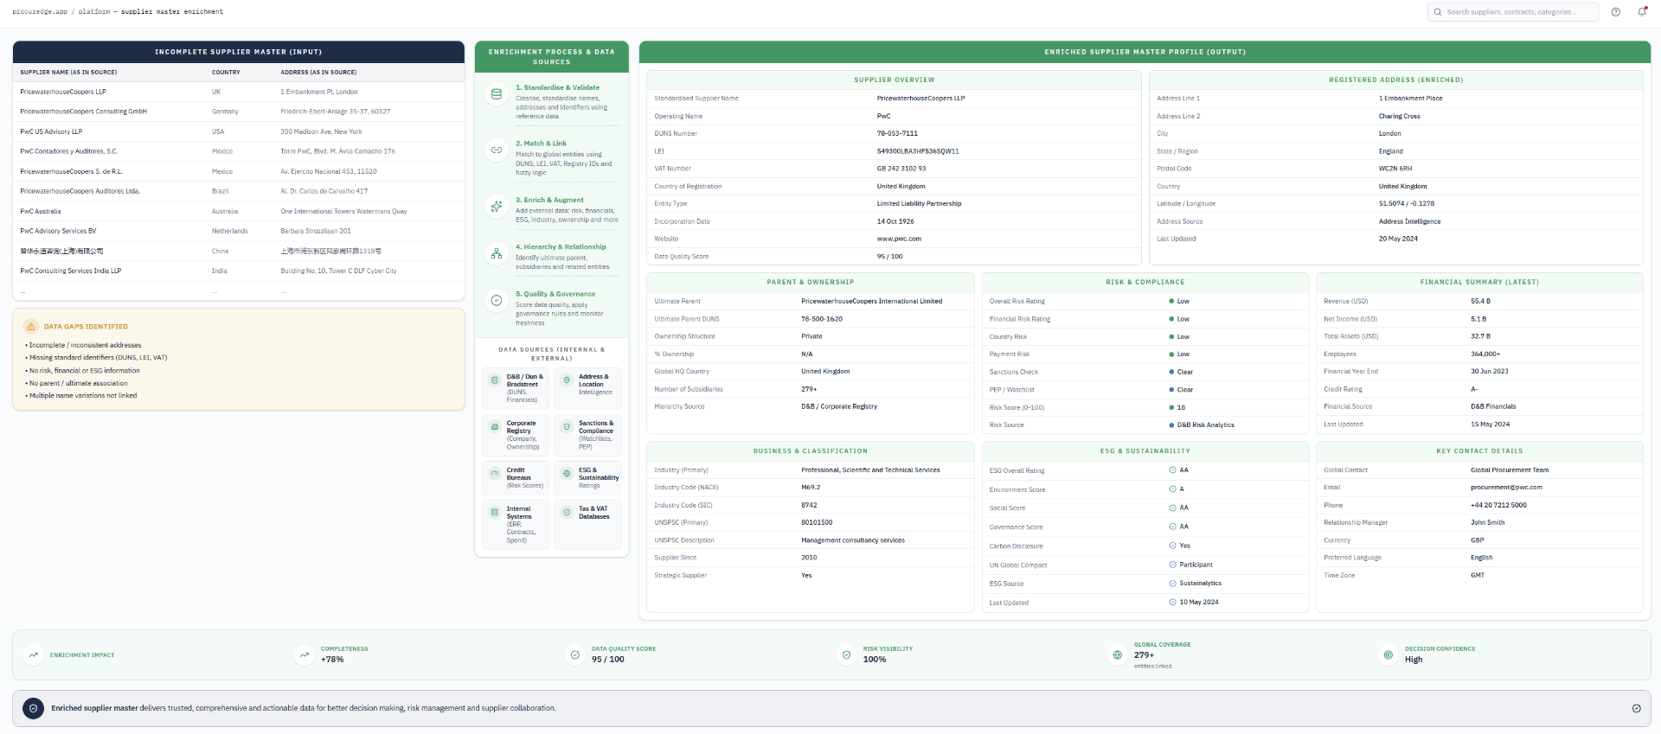The width and height of the screenshot is (1661, 734).
Task: Open the platform breadcrumb link
Action: (94, 12)
